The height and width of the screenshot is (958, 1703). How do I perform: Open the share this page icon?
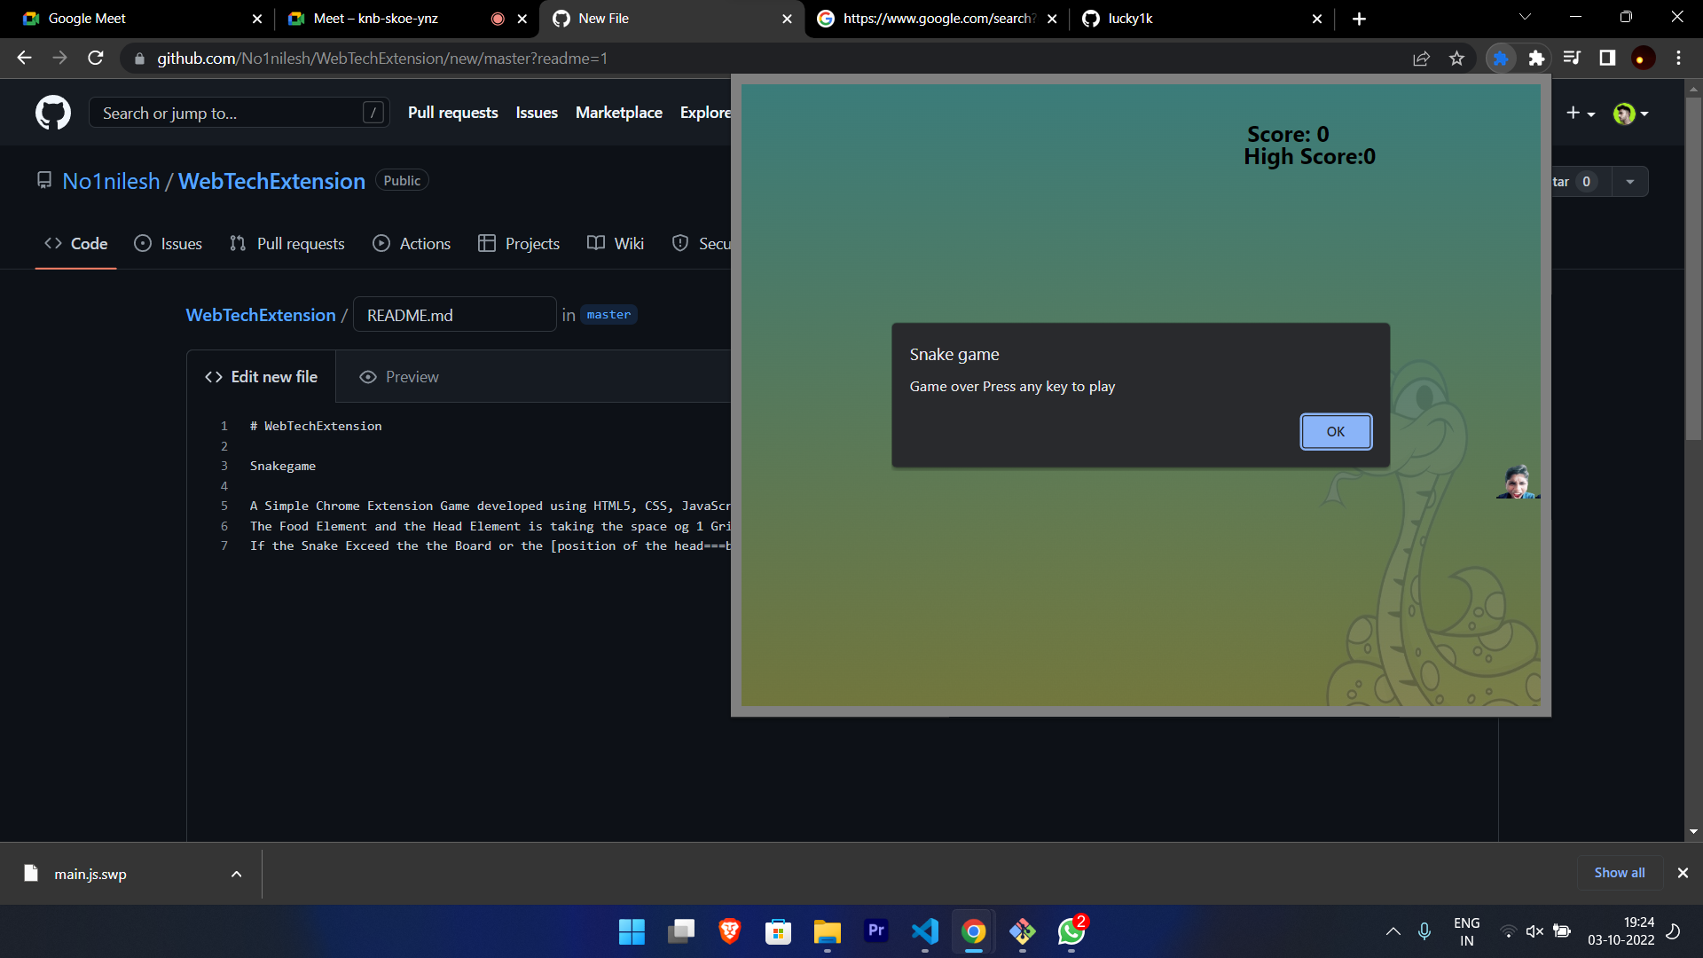[1421, 58]
